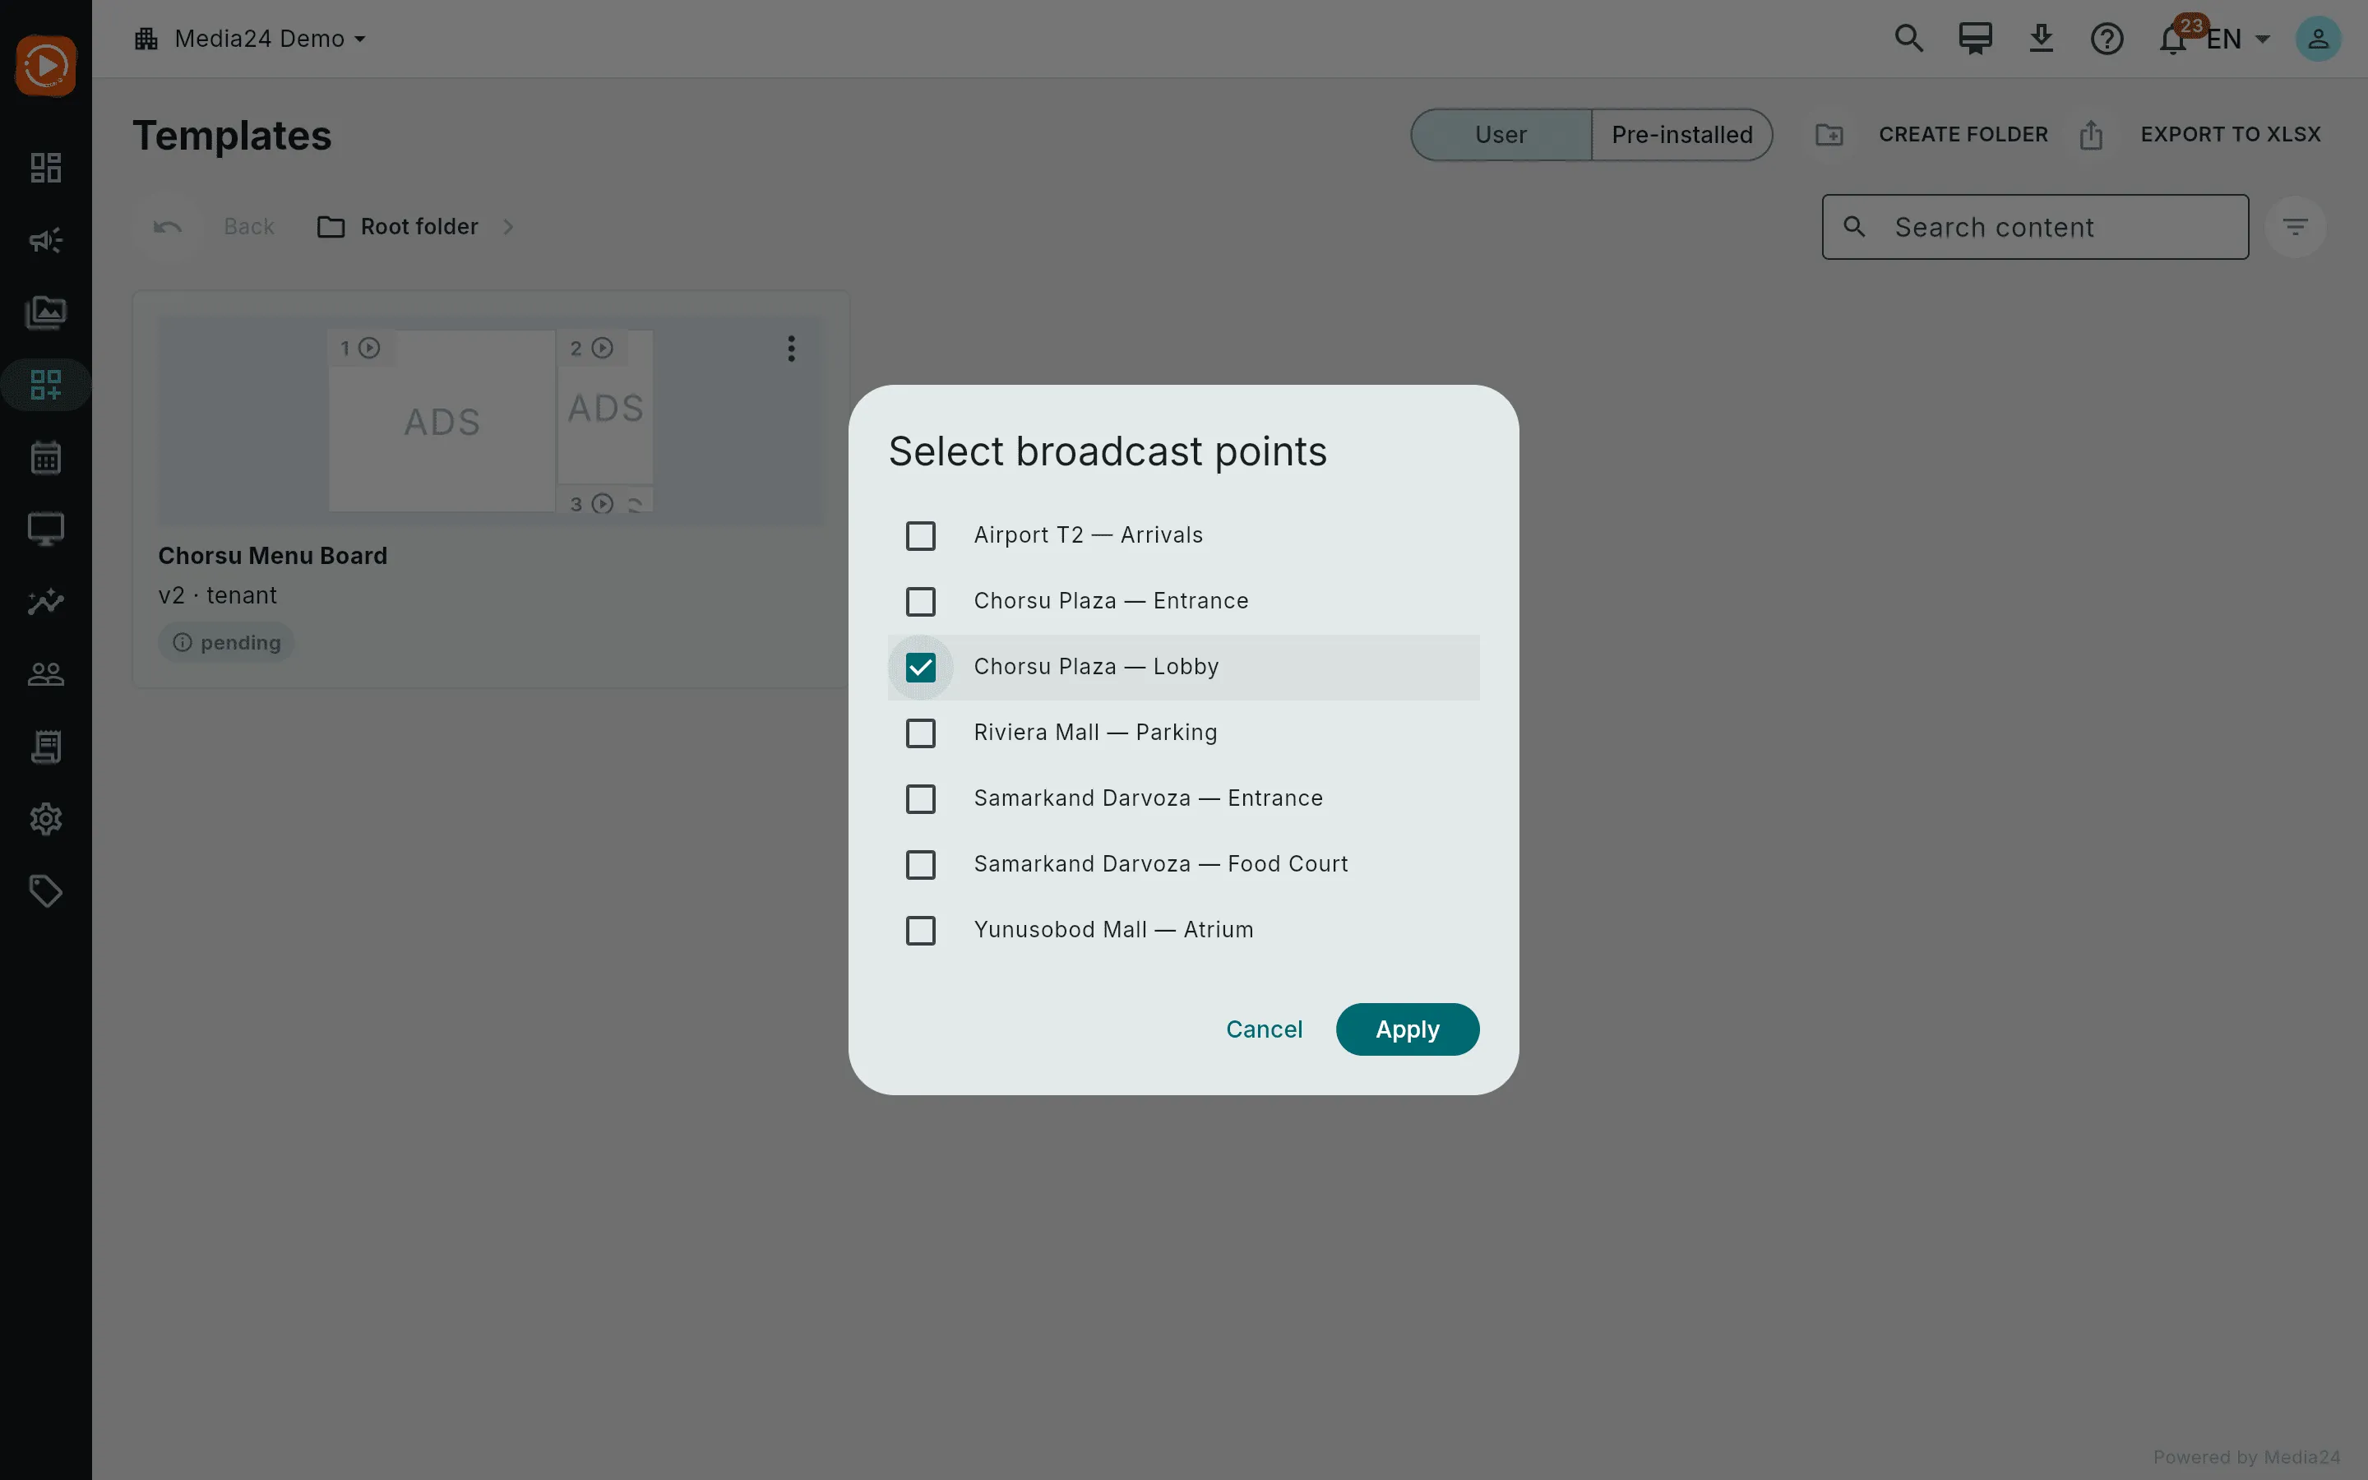Open the users group sidebar icon
The image size is (2368, 1480).
click(x=46, y=673)
